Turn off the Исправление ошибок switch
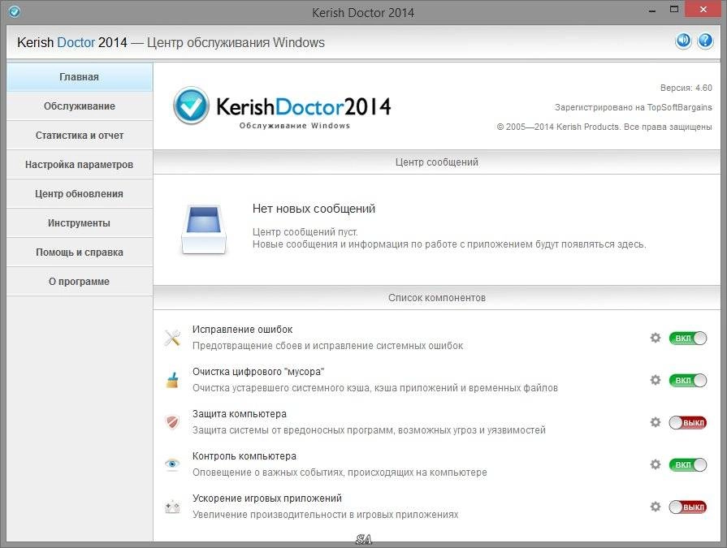 (x=687, y=339)
